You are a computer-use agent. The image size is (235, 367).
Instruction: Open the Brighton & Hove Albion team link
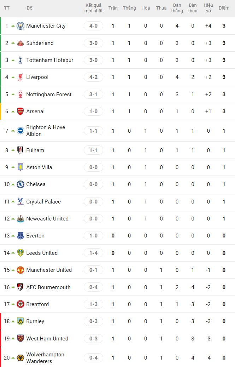click(x=46, y=131)
